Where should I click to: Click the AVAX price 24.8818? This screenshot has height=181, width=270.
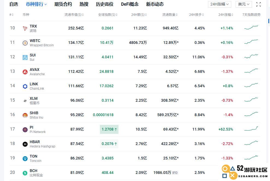click(x=106, y=71)
